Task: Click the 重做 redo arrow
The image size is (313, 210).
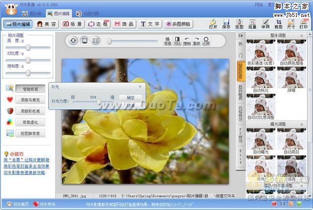Action: (x=196, y=41)
